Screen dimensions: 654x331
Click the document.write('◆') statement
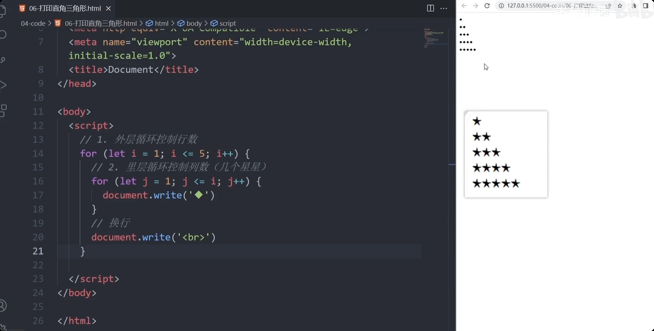click(159, 195)
